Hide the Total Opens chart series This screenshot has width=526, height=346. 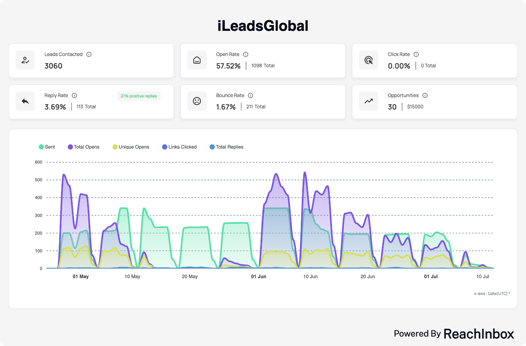[84, 147]
